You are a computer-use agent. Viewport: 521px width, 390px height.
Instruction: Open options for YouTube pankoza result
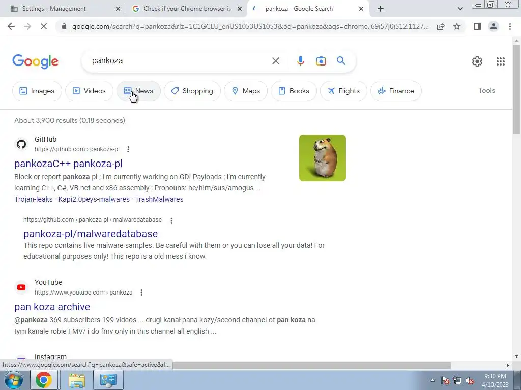(141, 292)
